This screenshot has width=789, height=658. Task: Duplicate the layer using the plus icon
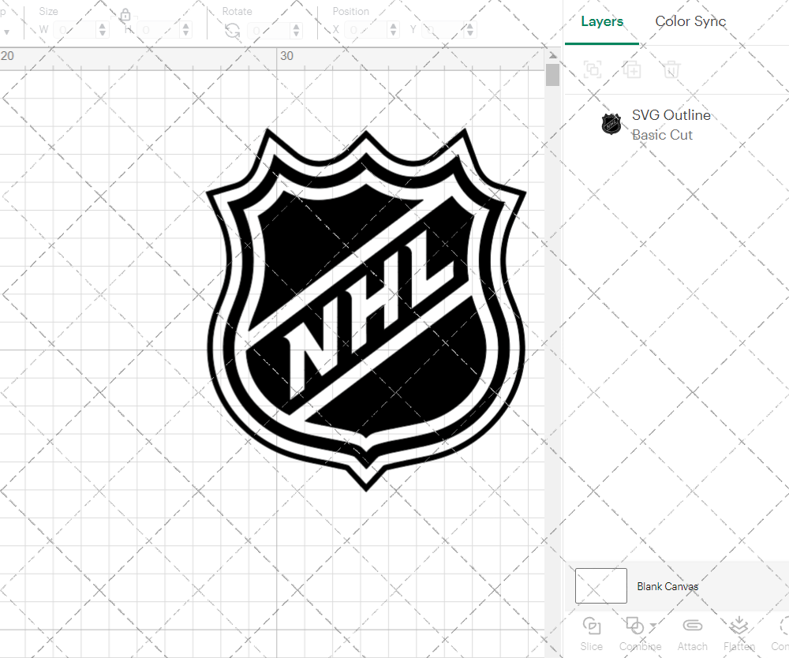click(632, 69)
